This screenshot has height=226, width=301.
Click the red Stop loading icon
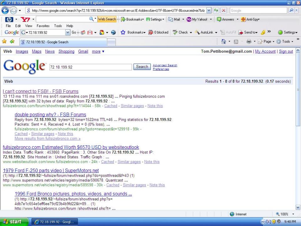click(224, 10)
